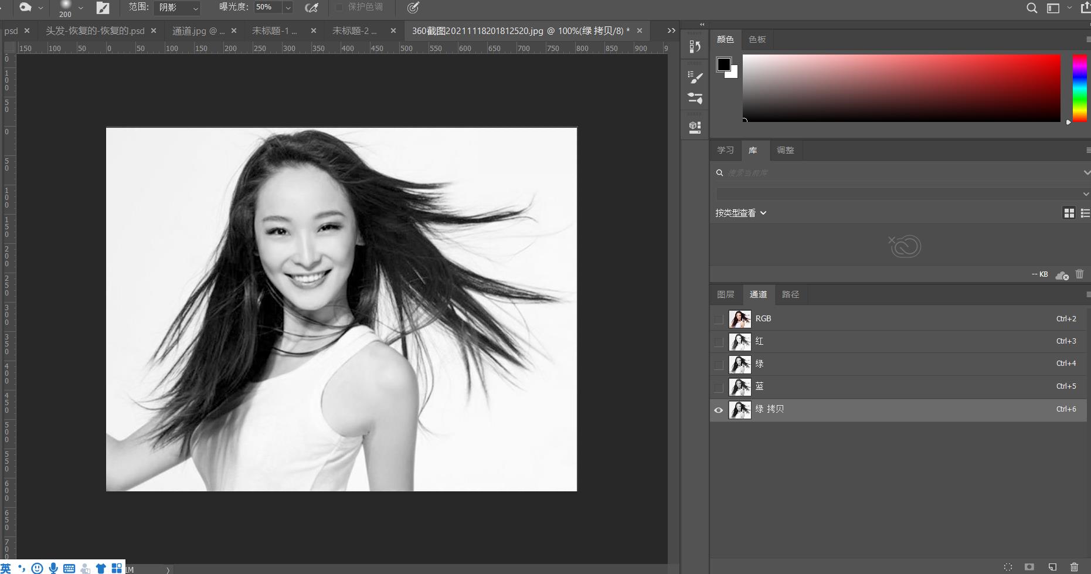The width and height of the screenshot is (1091, 574).
Task: Open the IME toolbox grid icon
Action: tap(117, 568)
